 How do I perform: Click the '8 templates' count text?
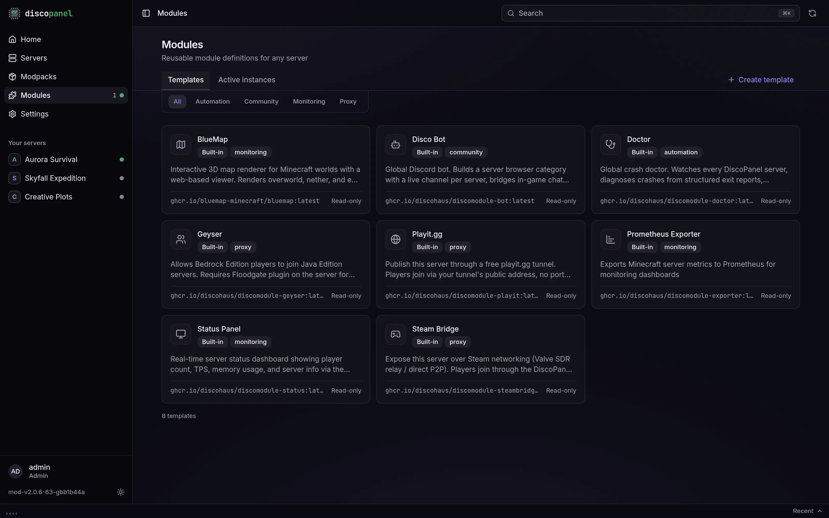179,415
